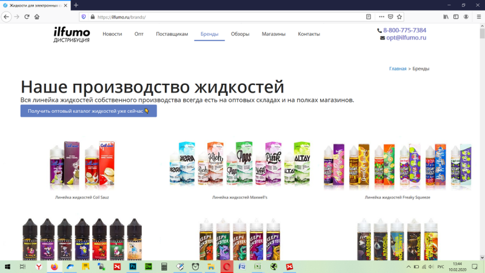Image resolution: width=485 pixels, height=273 pixels.
Task: Open Photoshop from taskbar
Action: (133, 266)
